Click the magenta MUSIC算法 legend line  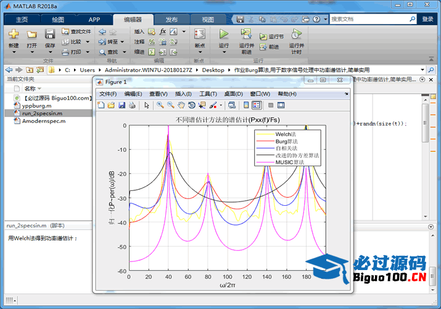point(266,162)
